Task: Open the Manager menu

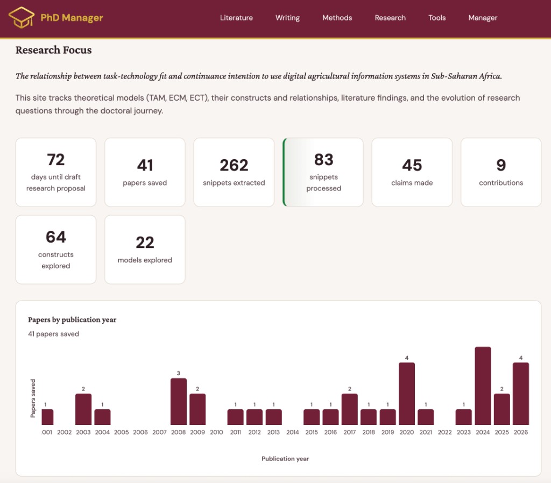Action: tap(483, 18)
